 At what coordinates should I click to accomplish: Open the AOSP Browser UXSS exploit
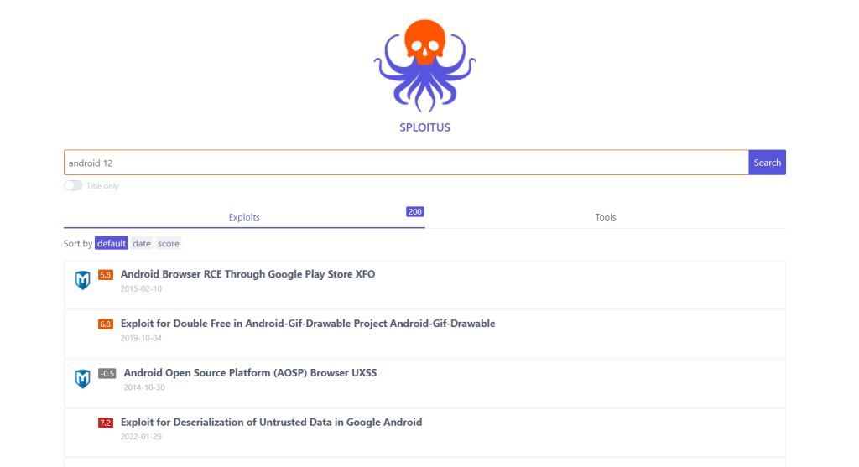250,373
